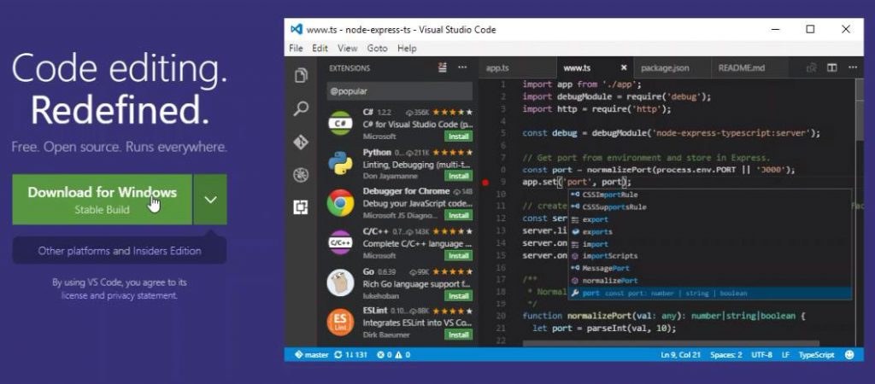Select the highlighted port suggestion
Viewport: 875px width, 384px height.
[x=710, y=294]
